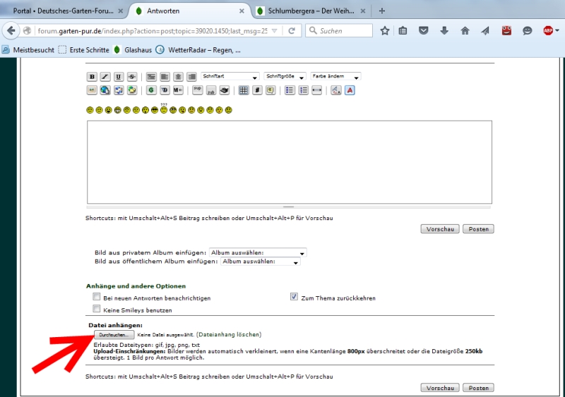Image resolution: width=565 pixels, height=397 pixels.
Task: Enable 'Bei neuen Antworten benachrichtigen' checkbox
Action: 97,298
